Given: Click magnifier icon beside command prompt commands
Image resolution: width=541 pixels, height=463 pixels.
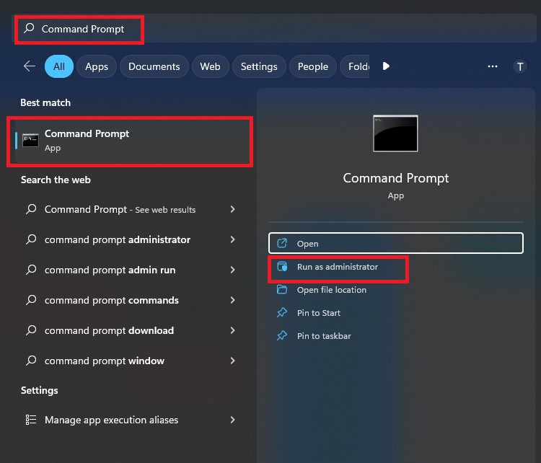Looking at the screenshot, I should (31, 300).
